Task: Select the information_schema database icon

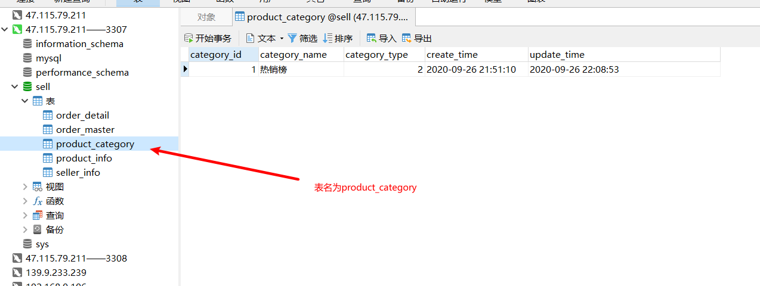Action: click(x=27, y=43)
